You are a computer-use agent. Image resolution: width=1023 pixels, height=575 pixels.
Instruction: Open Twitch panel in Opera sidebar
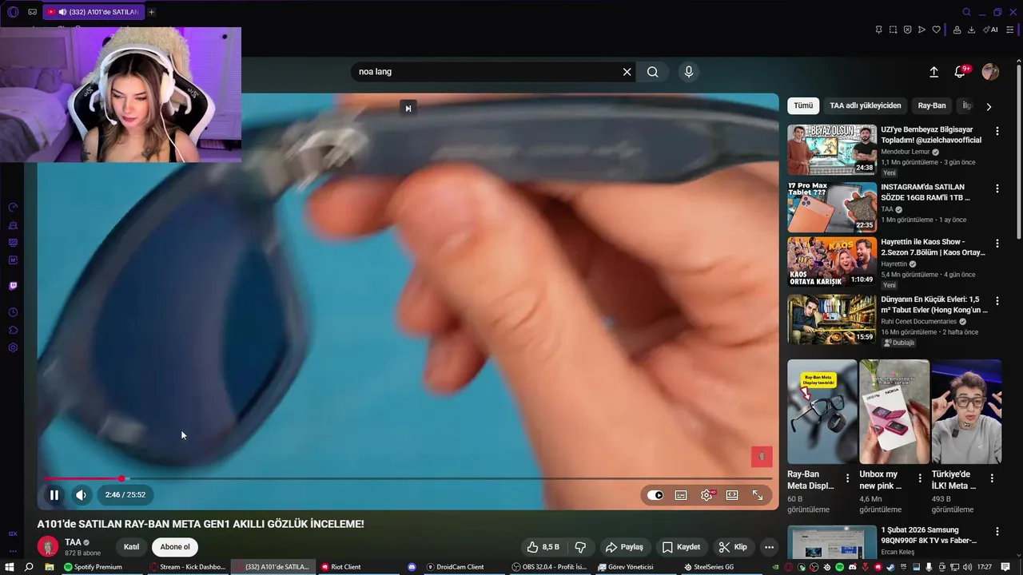tap(13, 286)
